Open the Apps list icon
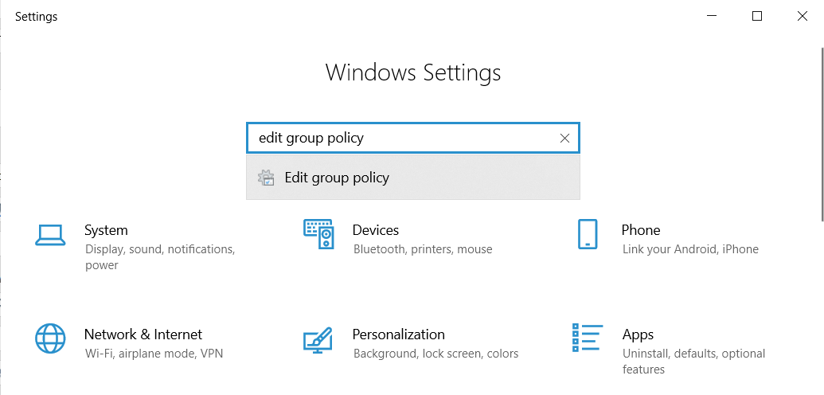The height and width of the screenshot is (395, 824). coord(587,338)
